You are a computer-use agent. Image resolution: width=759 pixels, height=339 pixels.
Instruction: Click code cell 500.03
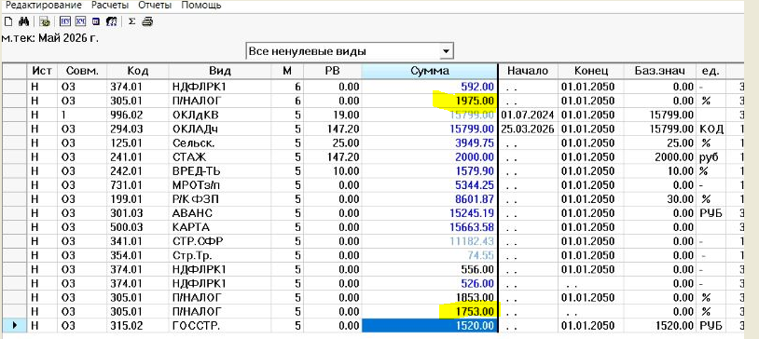click(x=137, y=227)
